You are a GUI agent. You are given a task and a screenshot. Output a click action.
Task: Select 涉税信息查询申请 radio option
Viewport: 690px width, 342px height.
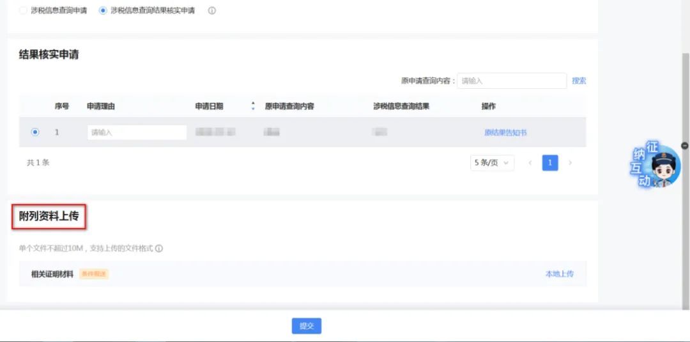(24, 11)
